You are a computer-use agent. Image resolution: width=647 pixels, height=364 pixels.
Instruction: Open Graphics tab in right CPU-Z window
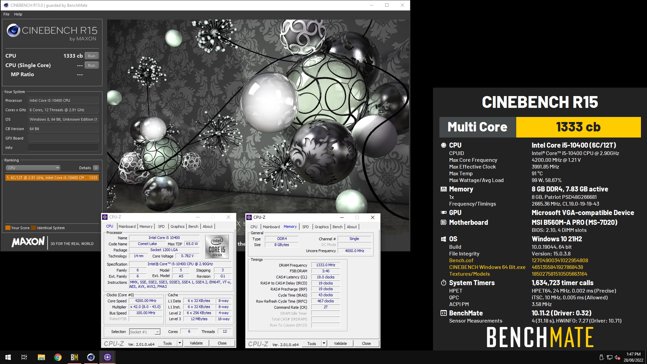pos(322,227)
